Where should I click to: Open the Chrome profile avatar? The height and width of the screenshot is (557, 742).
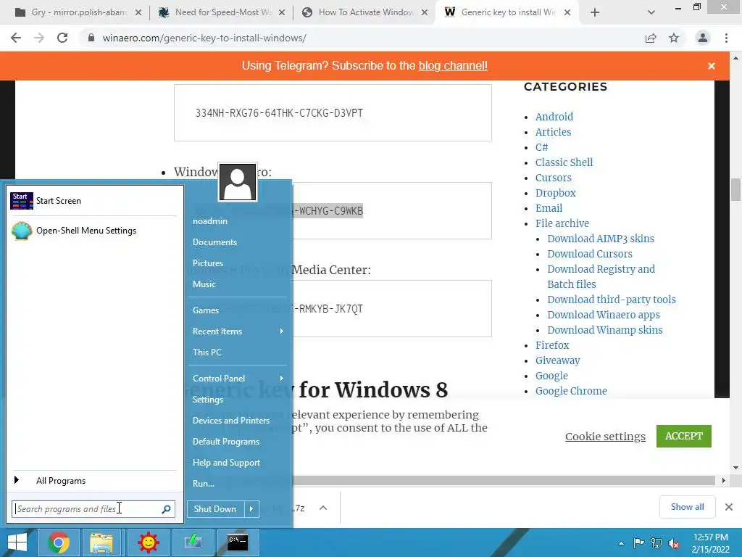[703, 38]
